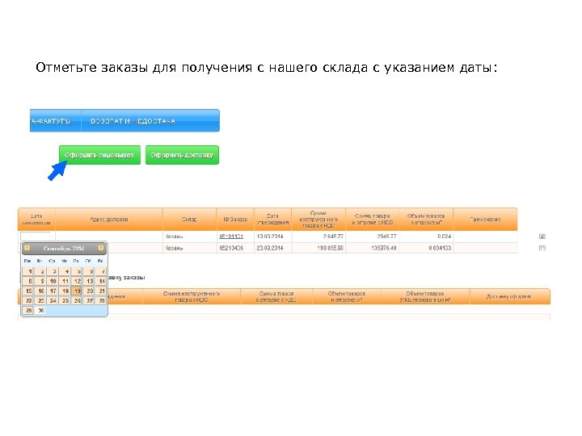582x436 pixels.
Task: Click 'Сумма неотгруженного товара' header in lower table
Action: (192, 296)
